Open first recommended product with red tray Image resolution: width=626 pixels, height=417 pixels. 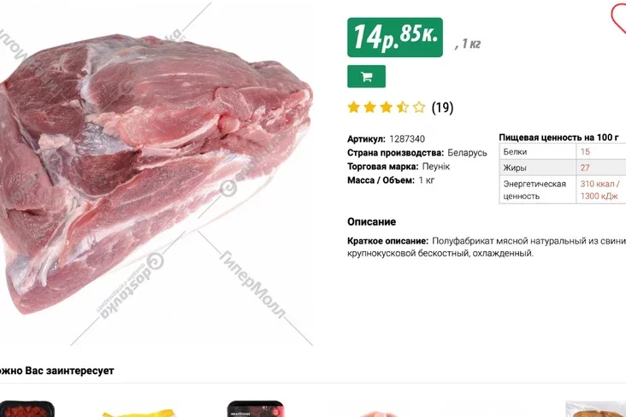(x=27, y=409)
